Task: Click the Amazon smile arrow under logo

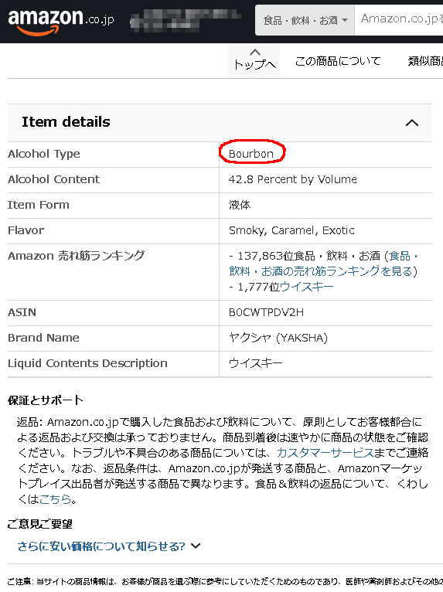Action: (x=39, y=31)
